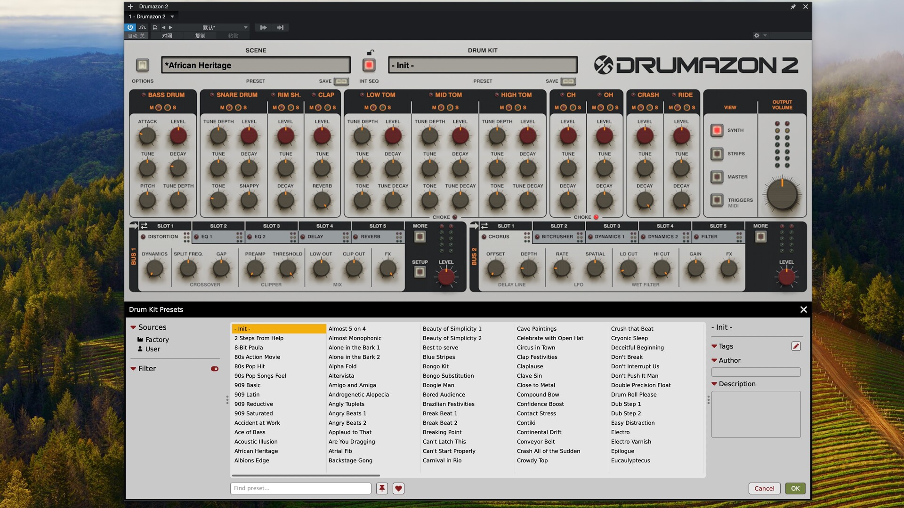Image resolution: width=904 pixels, height=508 pixels.
Task: Switch to TRIGGERS MIDI view
Action: click(717, 200)
